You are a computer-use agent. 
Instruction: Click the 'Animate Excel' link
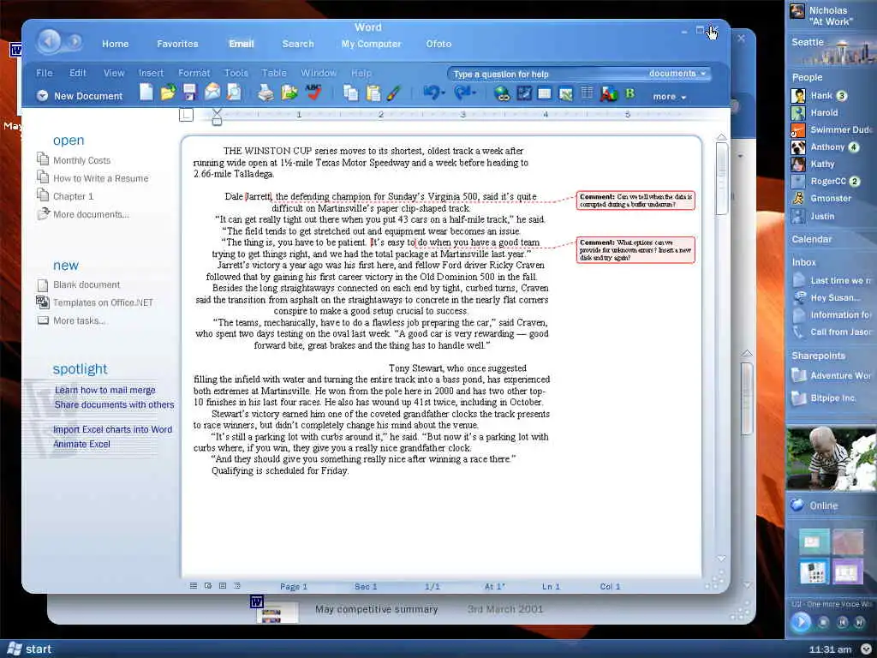coord(81,444)
